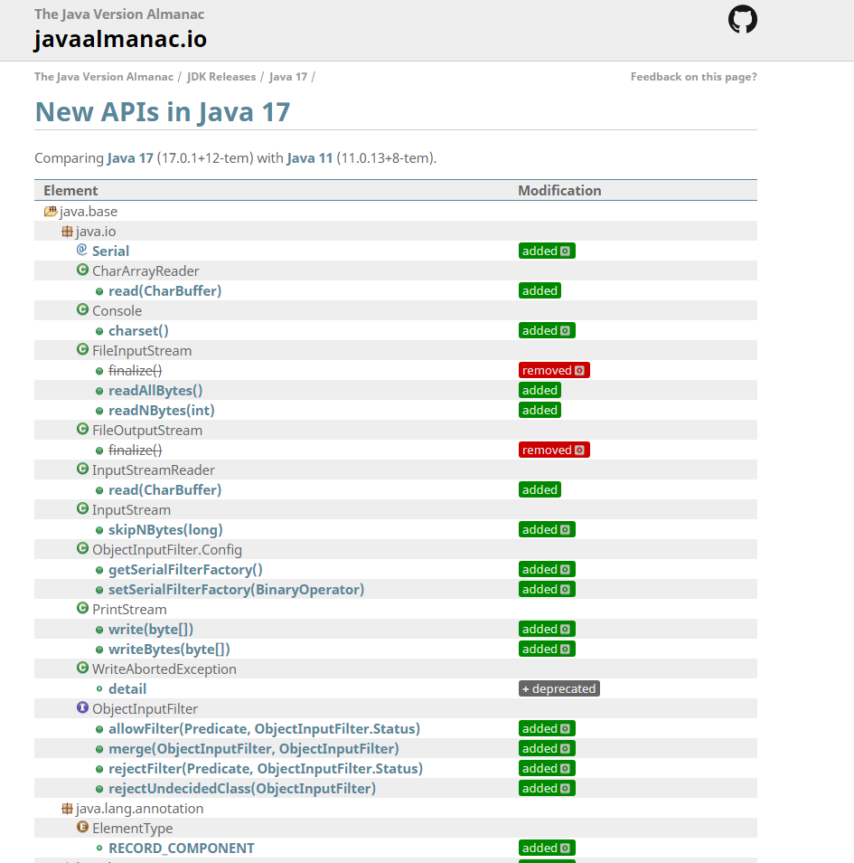Click the InputStream class icon
Image resolution: width=854 pixels, height=863 pixels.
82,508
